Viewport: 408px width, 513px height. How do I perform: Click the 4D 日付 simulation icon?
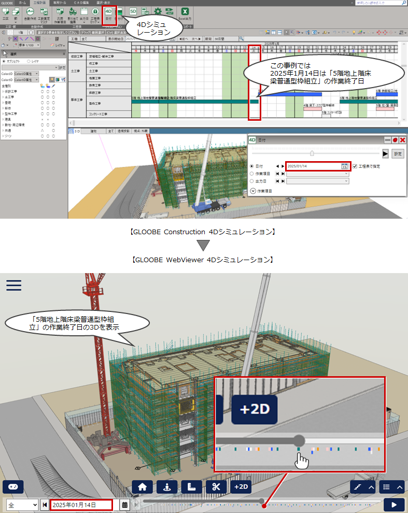click(x=108, y=15)
